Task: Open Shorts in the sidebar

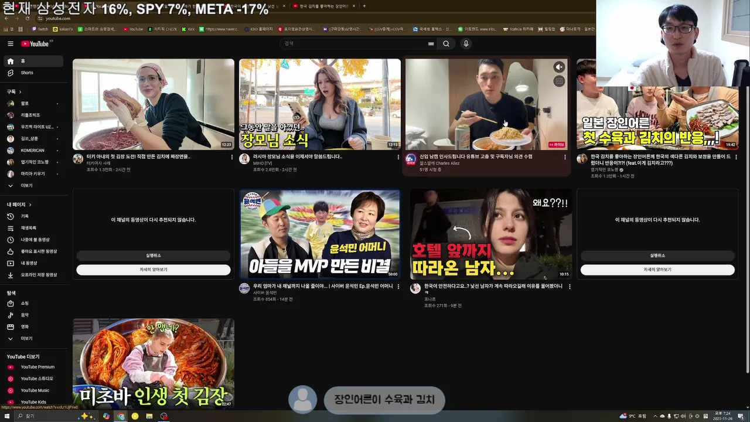Action: click(x=34, y=73)
